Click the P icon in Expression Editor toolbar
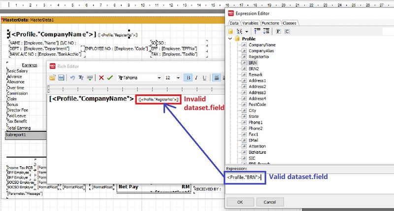Image resolution: width=394 pixels, height=211 pixels. [x=278, y=32]
